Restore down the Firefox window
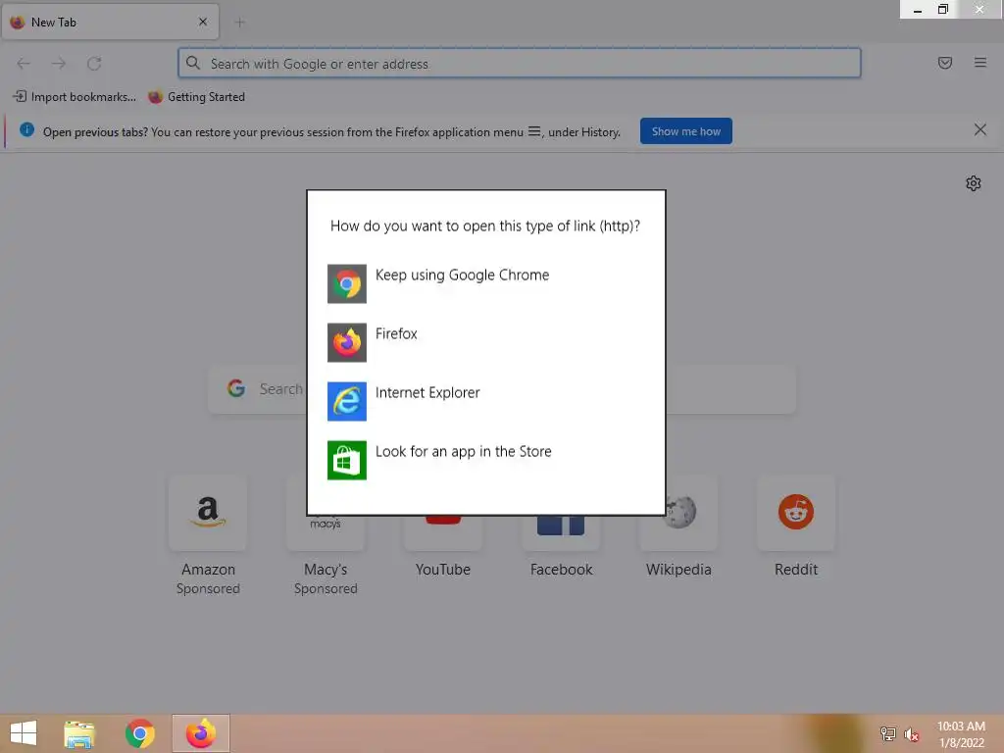Viewport: 1004px width, 753px height. pos(942,9)
